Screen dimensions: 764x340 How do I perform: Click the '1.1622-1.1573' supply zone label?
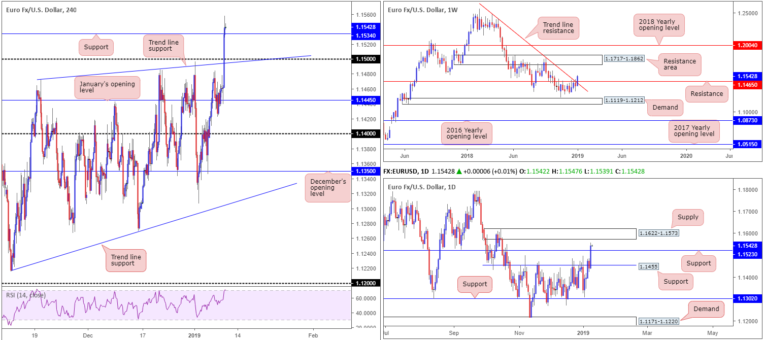(658, 233)
